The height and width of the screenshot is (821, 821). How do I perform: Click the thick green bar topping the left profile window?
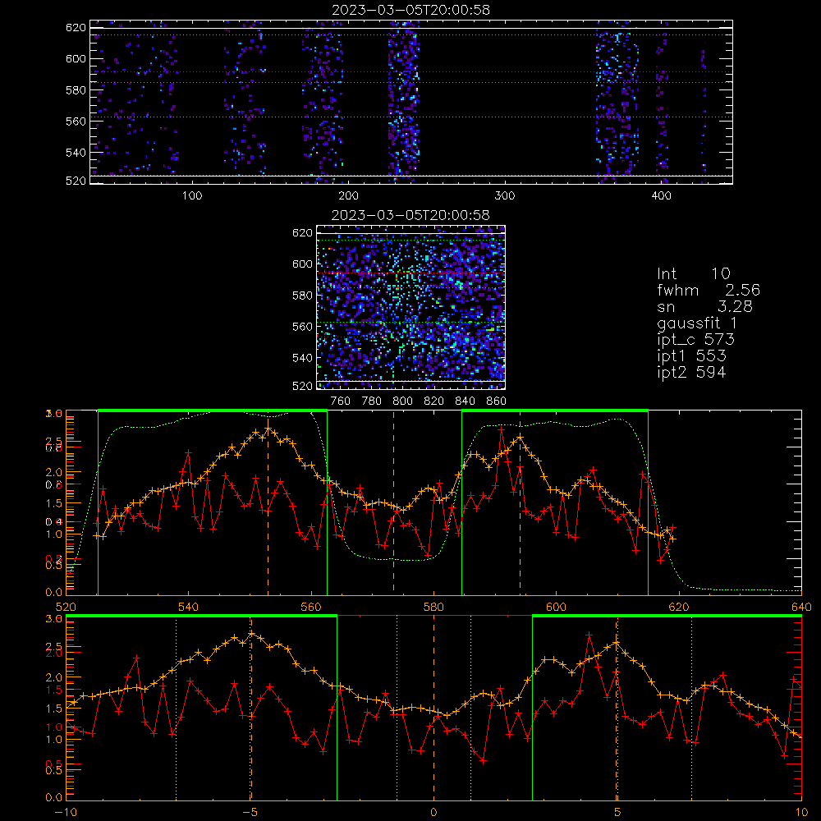(213, 410)
